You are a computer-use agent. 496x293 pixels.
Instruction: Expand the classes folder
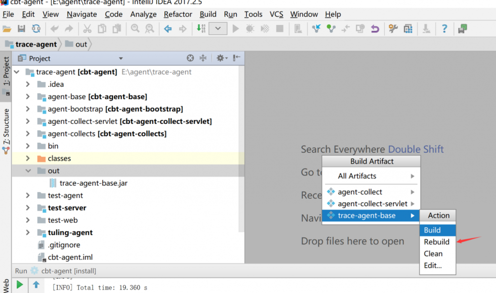[x=28, y=159]
